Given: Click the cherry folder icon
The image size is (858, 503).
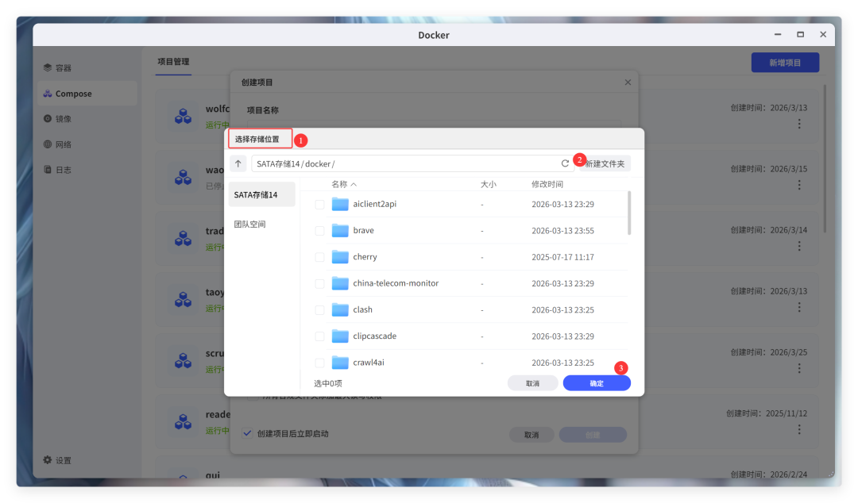Looking at the screenshot, I should [340, 256].
